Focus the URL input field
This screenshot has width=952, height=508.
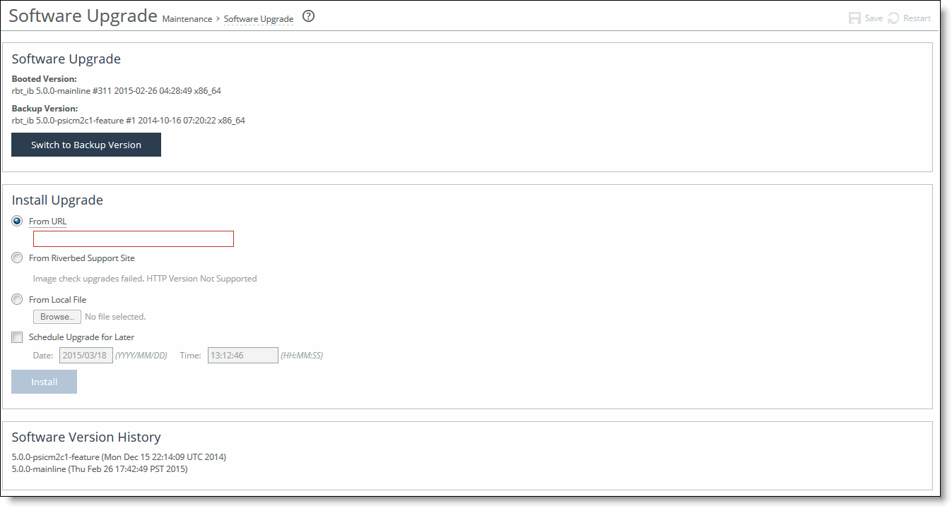pos(134,238)
